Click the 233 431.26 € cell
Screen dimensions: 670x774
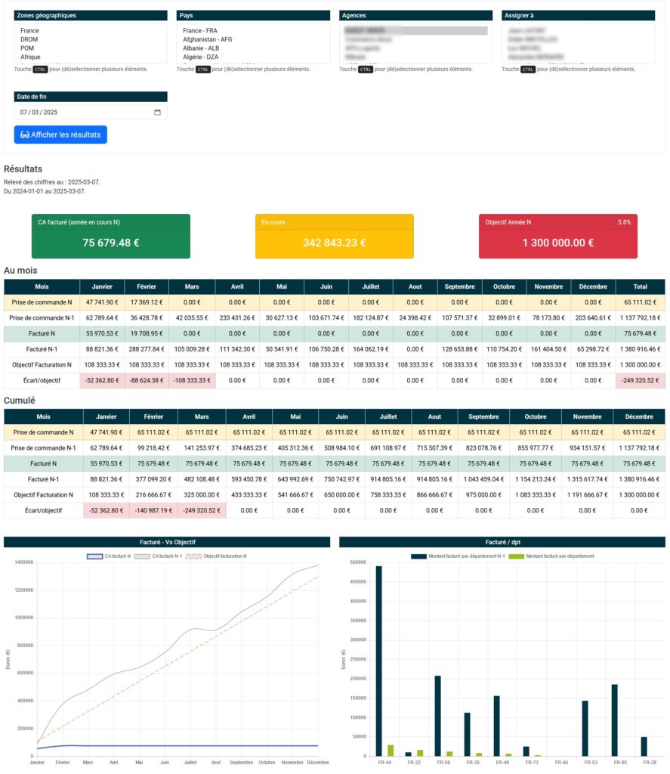pyautogui.click(x=237, y=318)
